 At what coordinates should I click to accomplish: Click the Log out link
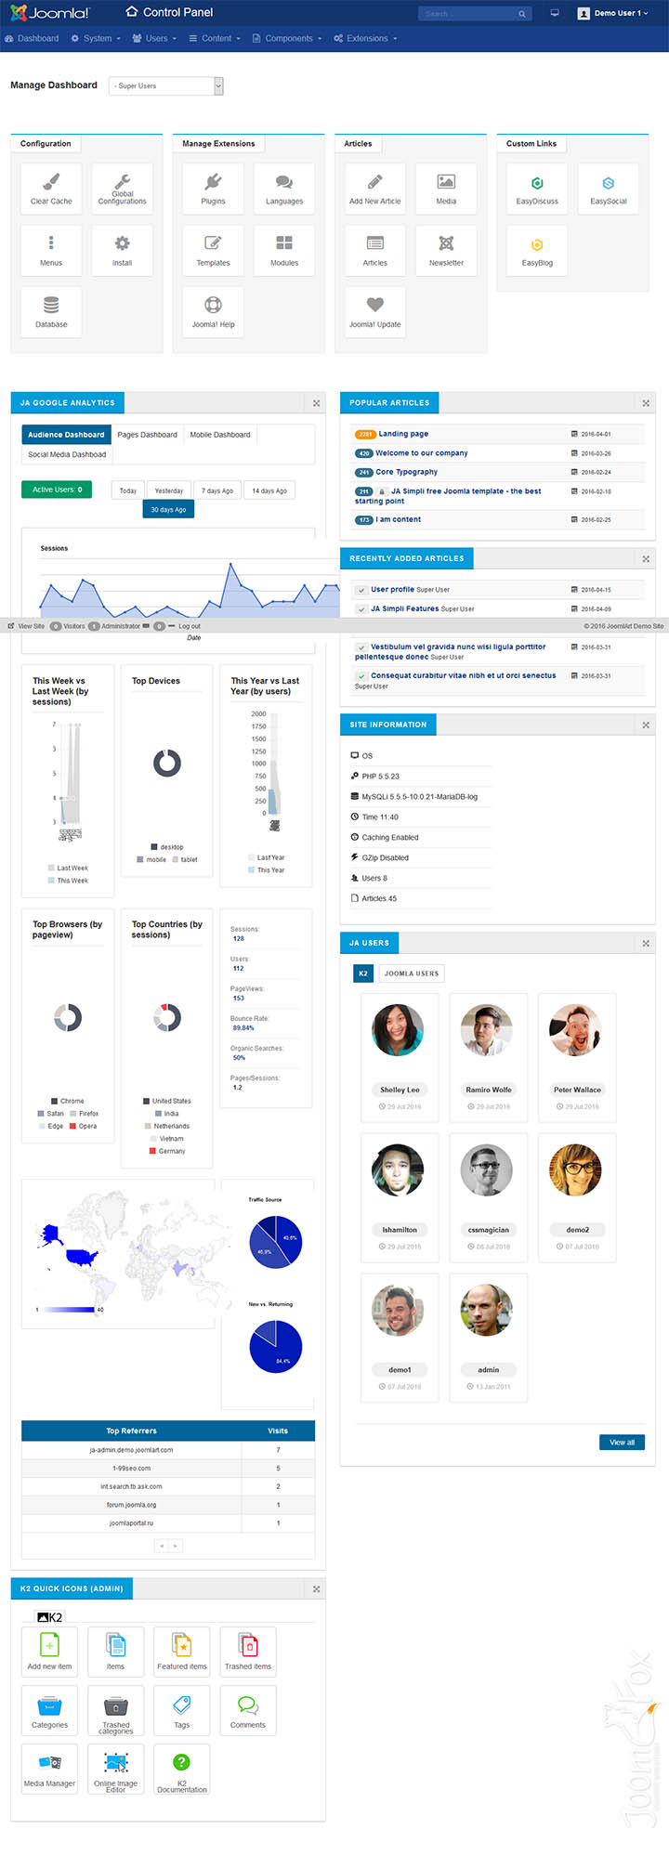coord(190,626)
